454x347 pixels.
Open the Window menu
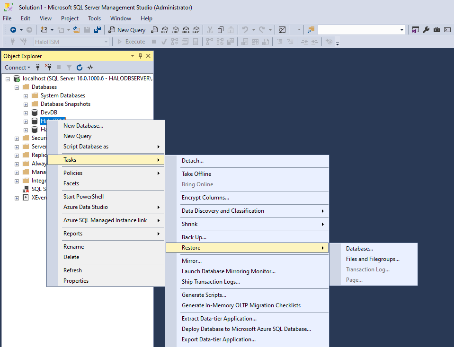coord(121,18)
